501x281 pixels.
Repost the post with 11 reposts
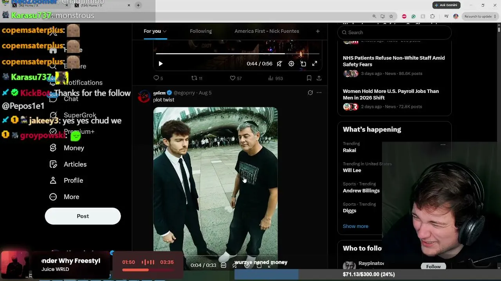pos(196,78)
